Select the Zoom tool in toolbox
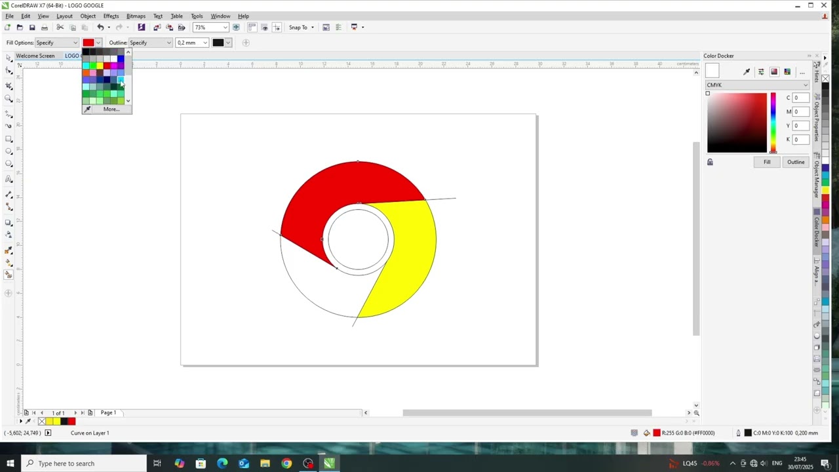The width and height of the screenshot is (839, 472). pyautogui.click(x=9, y=99)
